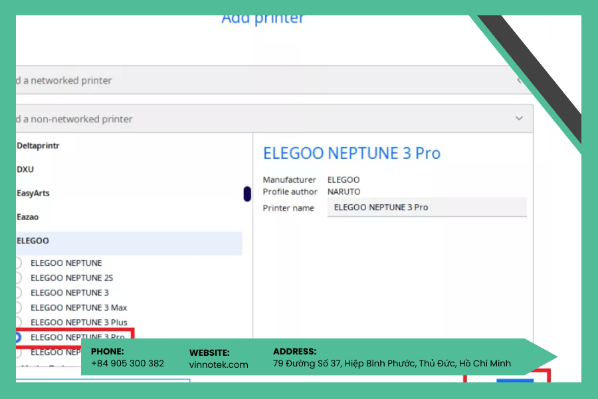Click the ELEGOO manufacturer value in details
598x399 pixels.
pyautogui.click(x=344, y=180)
